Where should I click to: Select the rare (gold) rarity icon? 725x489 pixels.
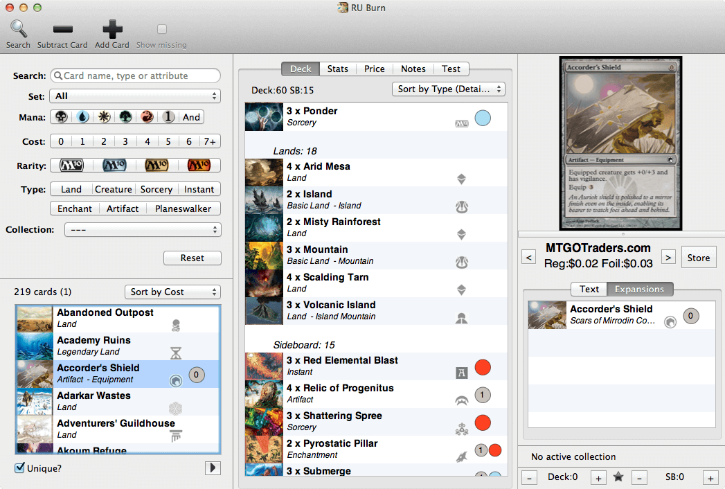coord(156,165)
